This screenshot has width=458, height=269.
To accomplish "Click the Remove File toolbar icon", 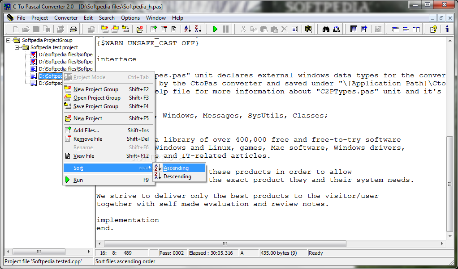I will point(164,29).
